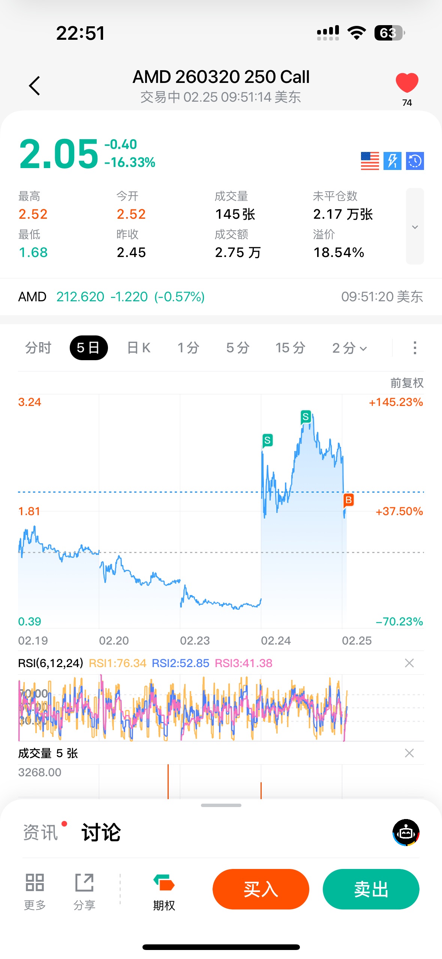Tap the blue history clock icon
The image size is (442, 959).
[415, 161]
